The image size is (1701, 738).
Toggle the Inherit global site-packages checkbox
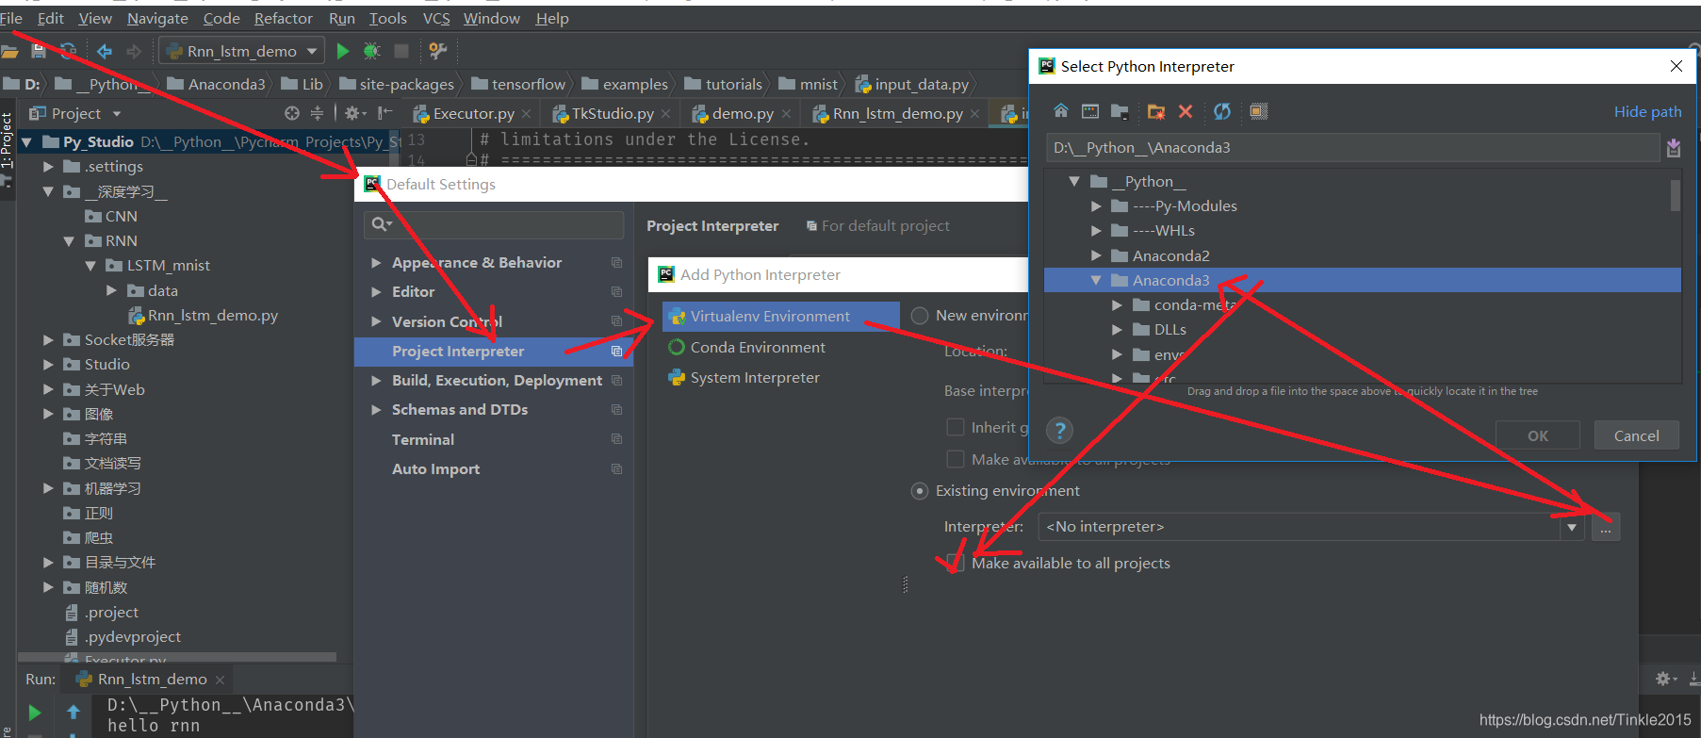956,427
